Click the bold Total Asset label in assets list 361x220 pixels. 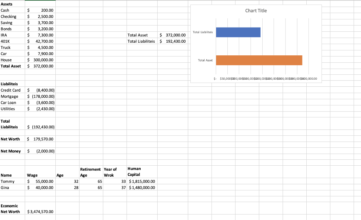12,66
